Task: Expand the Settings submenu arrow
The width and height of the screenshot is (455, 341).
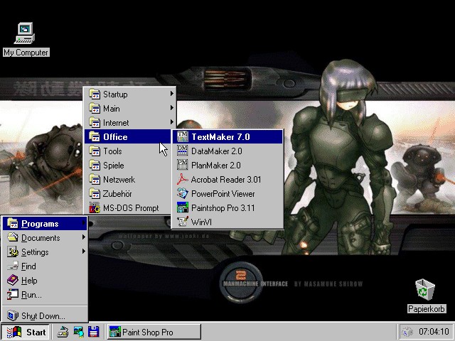Action: pos(84,251)
